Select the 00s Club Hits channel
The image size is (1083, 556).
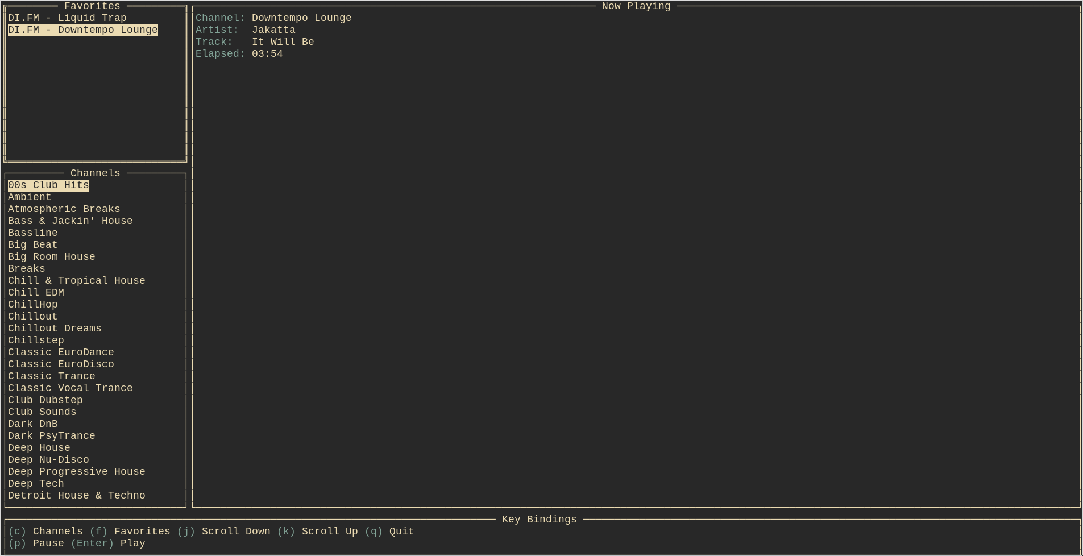pyautogui.click(x=48, y=185)
